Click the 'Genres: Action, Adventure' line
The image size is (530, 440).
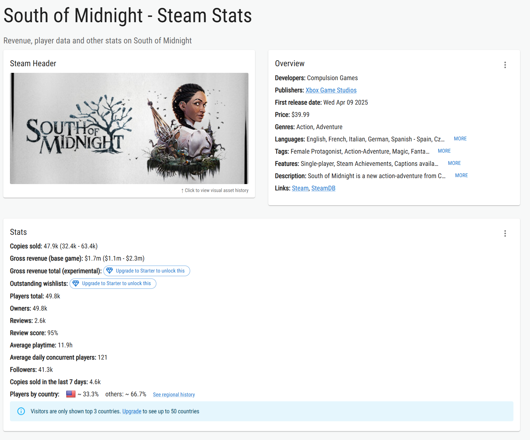[x=309, y=127]
